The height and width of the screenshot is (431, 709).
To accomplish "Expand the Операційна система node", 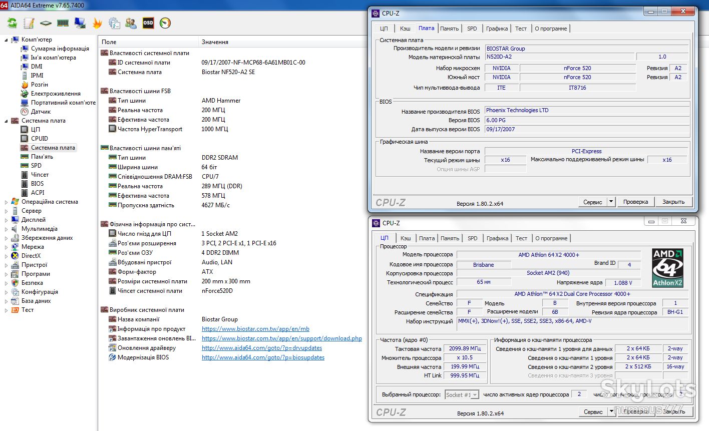I will pyautogui.click(x=7, y=202).
